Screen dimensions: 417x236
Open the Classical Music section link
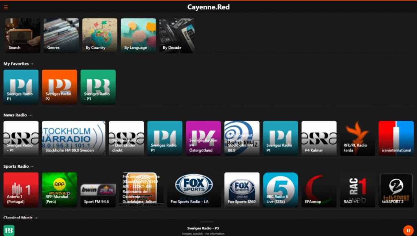pos(20,217)
